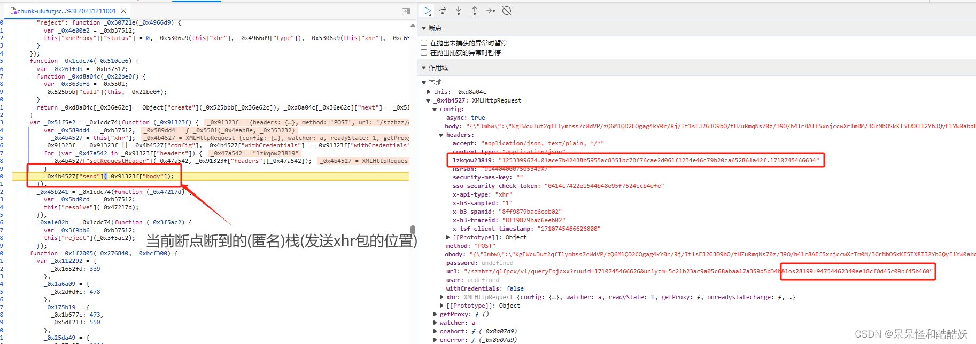976x344 pixels.
Task: Click the highlighted _0x4b4527["send"] code line
Action: point(109,176)
